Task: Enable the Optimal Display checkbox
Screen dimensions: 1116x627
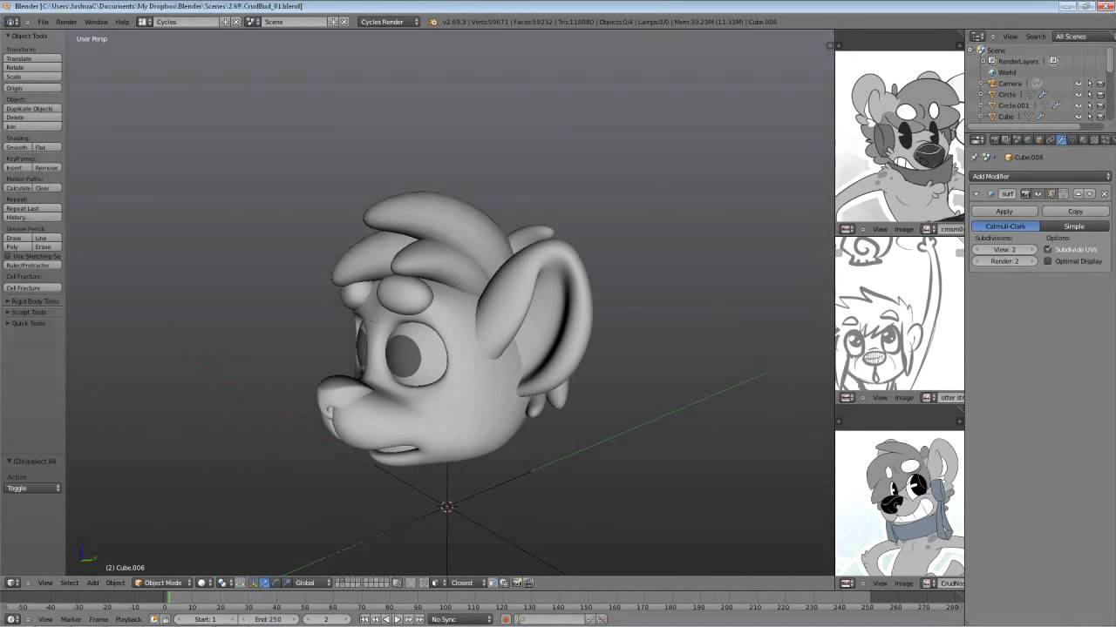Action: pos(1048,261)
